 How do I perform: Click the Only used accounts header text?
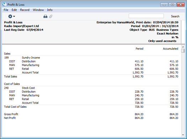pyautogui.click(x=162, y=41)
